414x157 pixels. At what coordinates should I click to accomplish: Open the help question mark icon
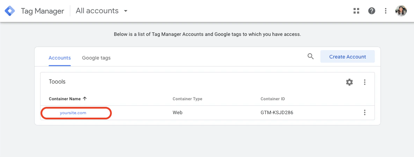(x=372, y=11)
